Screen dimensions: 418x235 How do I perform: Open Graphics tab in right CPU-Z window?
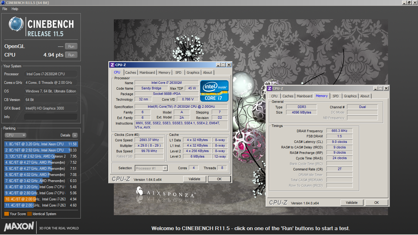pos(350,96)
